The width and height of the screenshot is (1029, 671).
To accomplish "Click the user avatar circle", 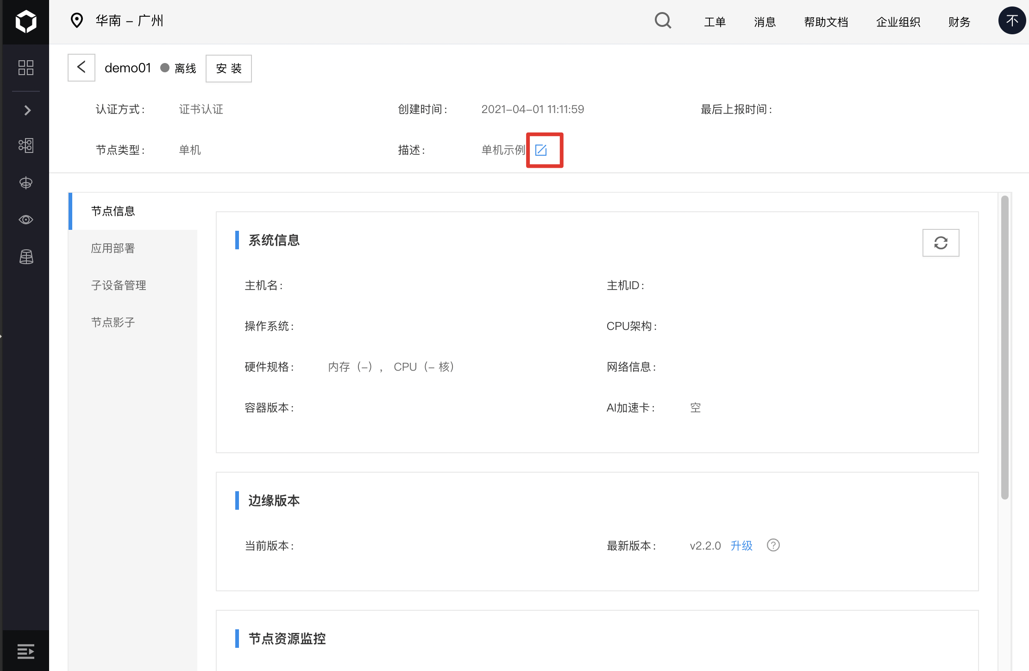I will coord(1012,21).
